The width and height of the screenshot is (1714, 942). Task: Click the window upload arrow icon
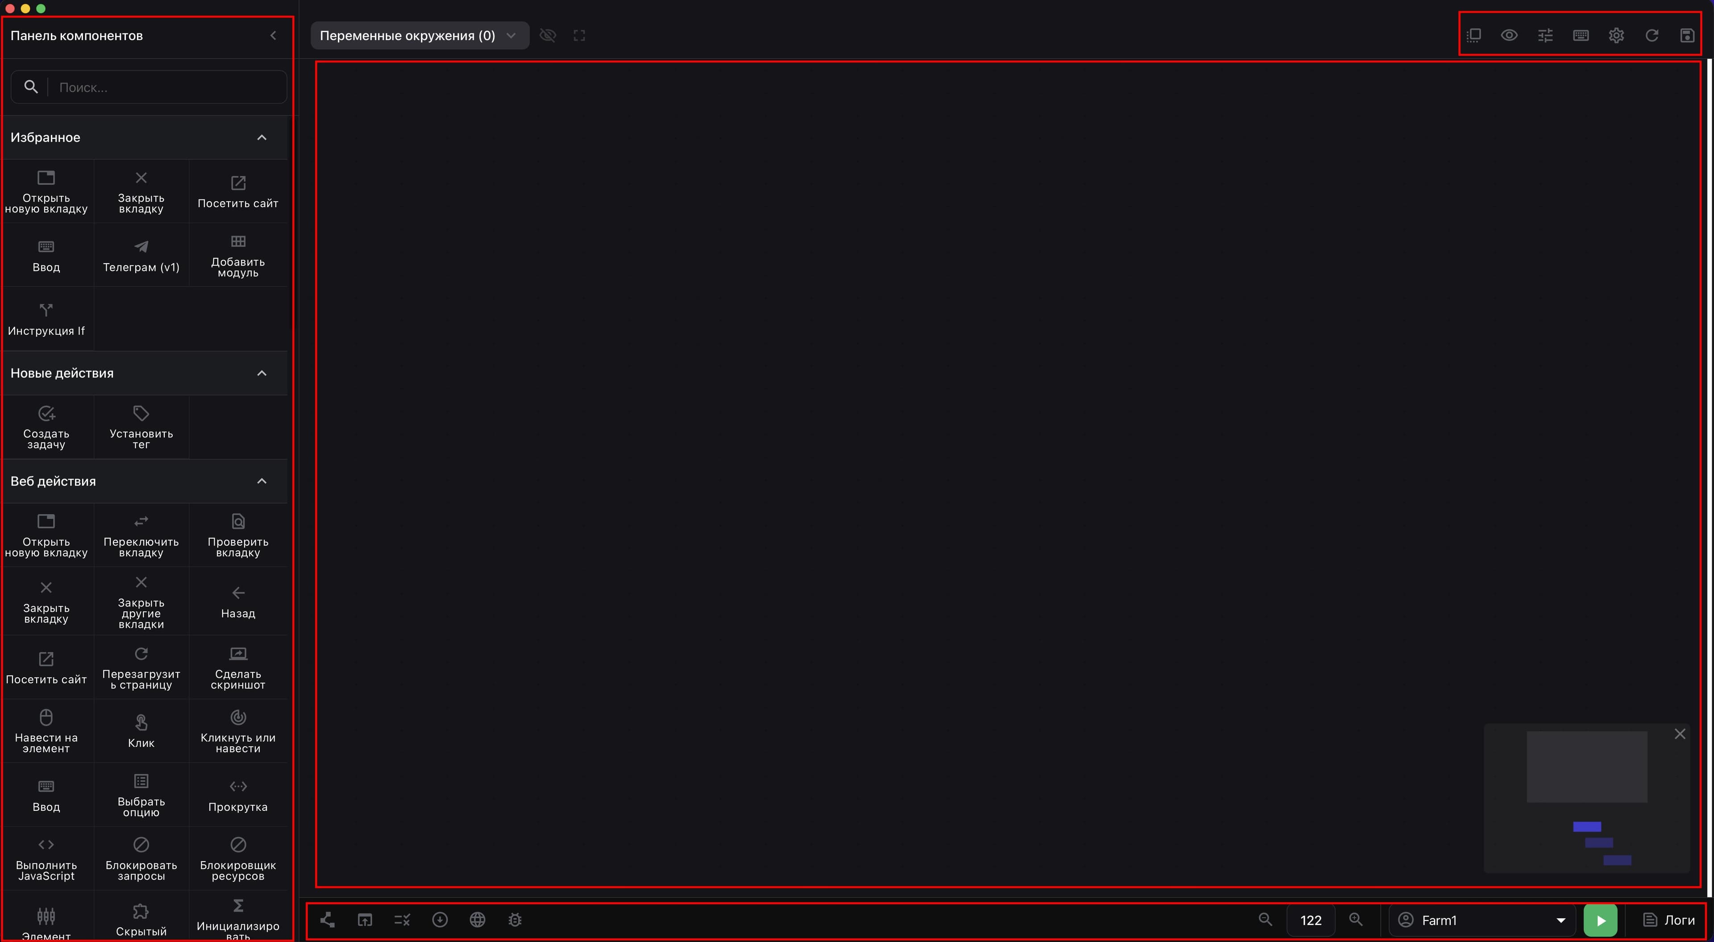click(x=365, y=919)
